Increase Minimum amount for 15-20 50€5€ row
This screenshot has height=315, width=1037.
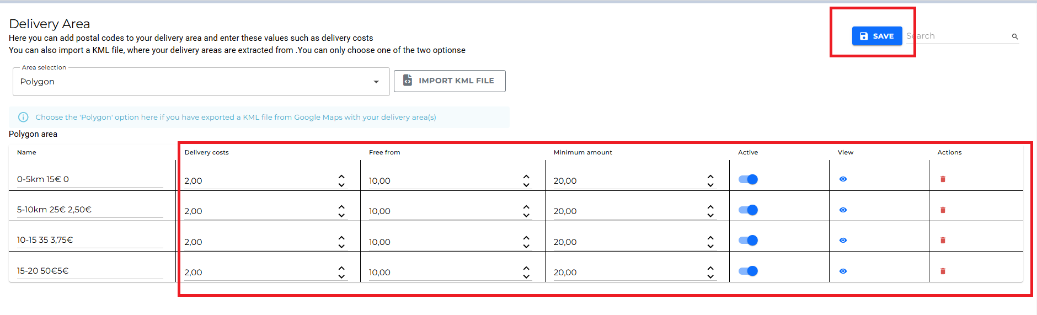[x=710, y=269]
